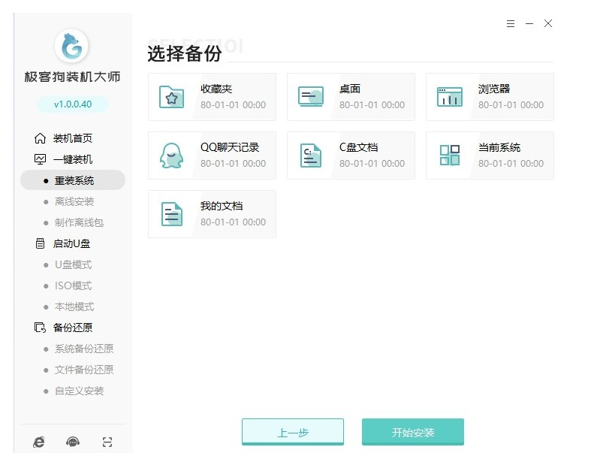This screenshot has height=462, width=600.
Task: Click the 我的文档 document icon
Action: coord(171,214)
